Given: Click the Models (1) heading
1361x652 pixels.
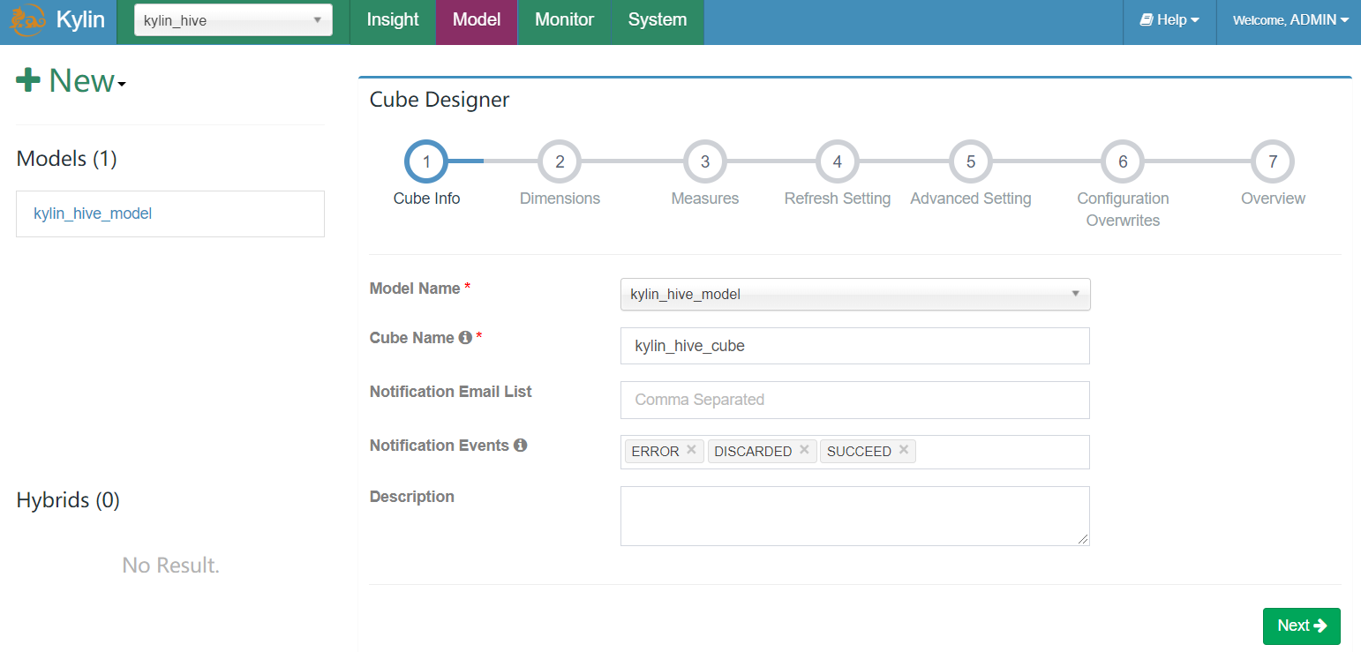Looking at the screenshot, I should (x=67, y=159).
